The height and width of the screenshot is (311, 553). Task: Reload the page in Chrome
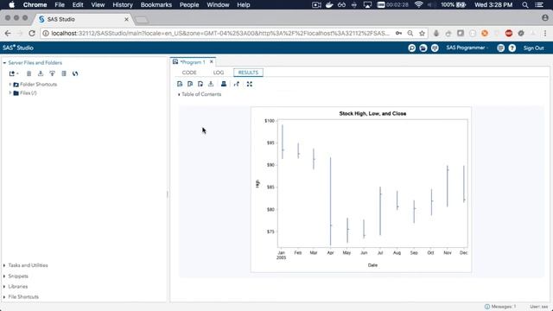click(x=32, y=33)
